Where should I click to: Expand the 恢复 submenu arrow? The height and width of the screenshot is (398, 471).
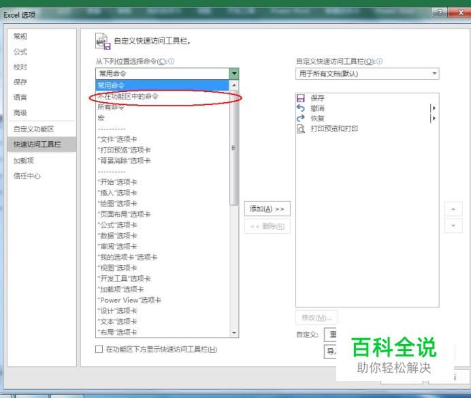pyautogui.click(x=434, y=118)
